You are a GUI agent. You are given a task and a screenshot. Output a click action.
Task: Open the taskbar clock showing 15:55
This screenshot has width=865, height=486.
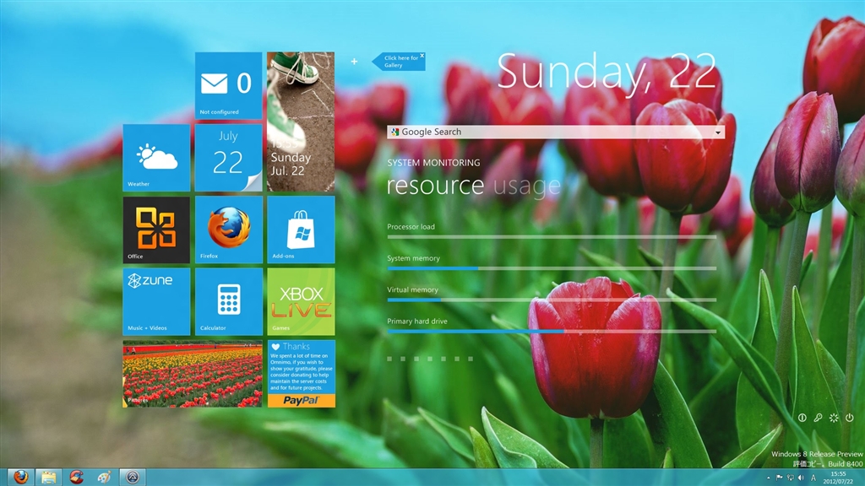(x=838, y=478)
